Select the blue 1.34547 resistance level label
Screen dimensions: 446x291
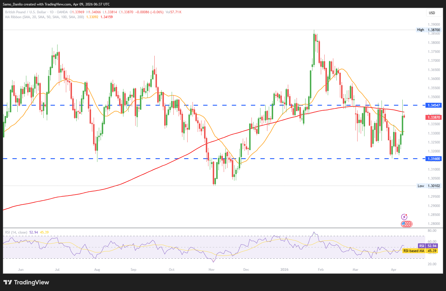pos(434,105)
